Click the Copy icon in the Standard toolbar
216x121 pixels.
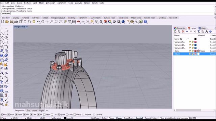pos(29,22)
